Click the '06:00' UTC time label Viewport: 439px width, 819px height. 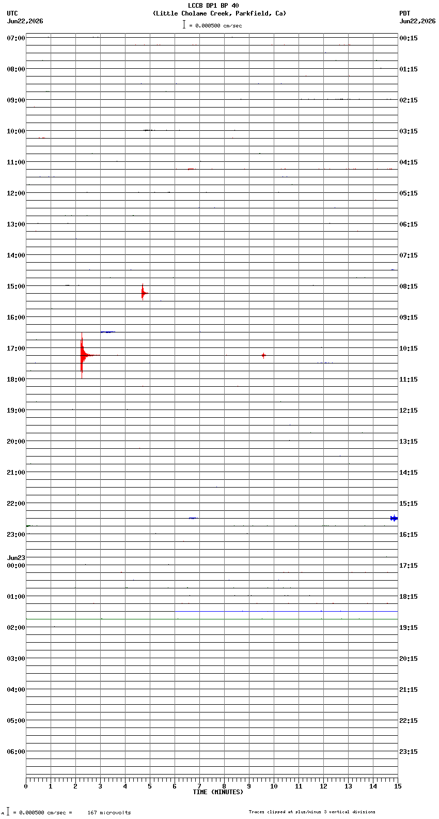point(16,752)
